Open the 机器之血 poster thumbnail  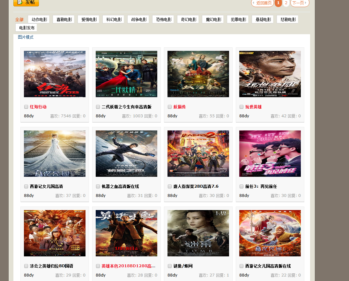click(126, 154)
